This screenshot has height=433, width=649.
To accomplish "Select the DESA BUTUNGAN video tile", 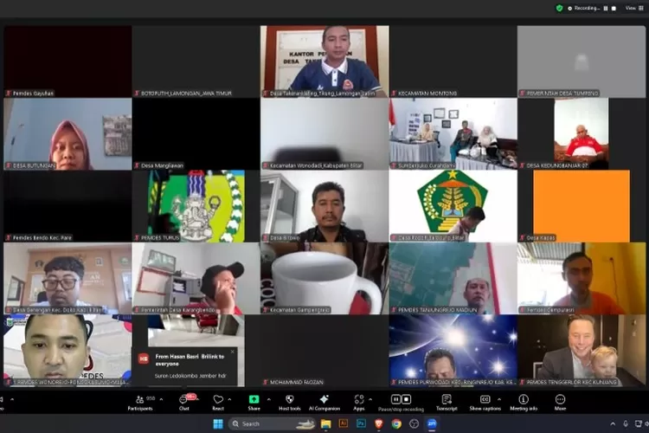I will point(67,134).
